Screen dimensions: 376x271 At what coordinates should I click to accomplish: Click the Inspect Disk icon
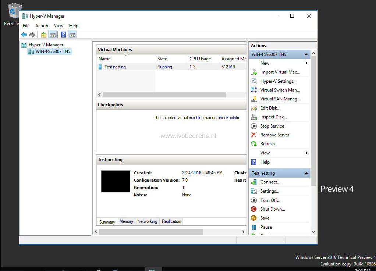coord(254,117)
